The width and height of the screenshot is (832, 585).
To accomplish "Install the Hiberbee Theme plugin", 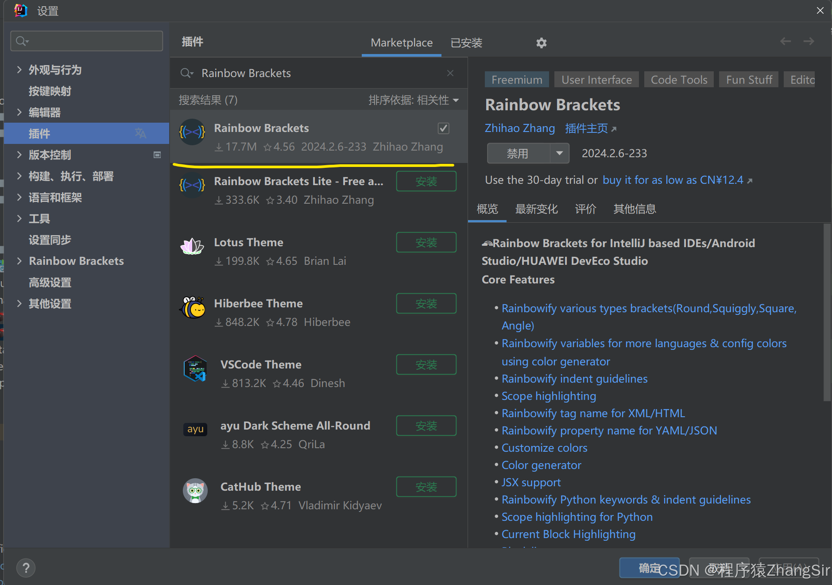I will pyautogui.click(x=426, y=303).
